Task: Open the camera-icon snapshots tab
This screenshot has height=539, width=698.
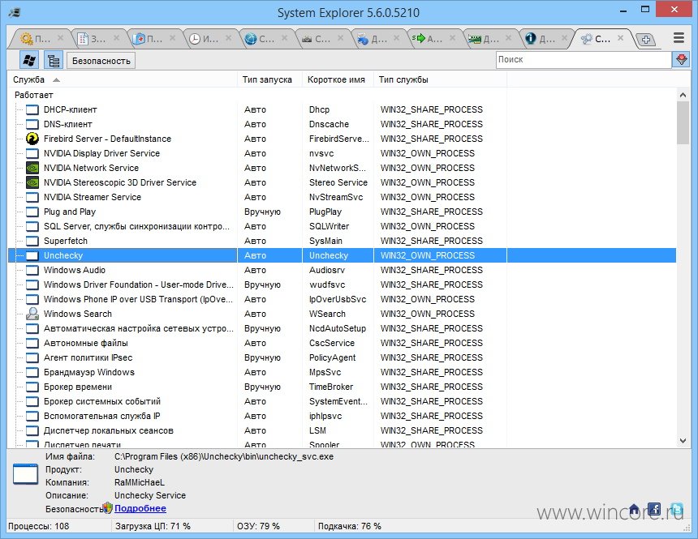Action: pos(316,39)
